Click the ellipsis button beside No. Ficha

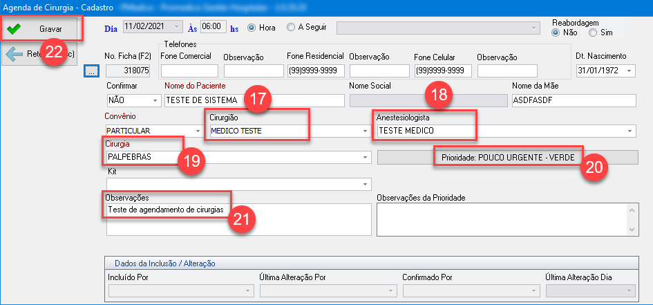pyautogui.click(x=92, y=71)
